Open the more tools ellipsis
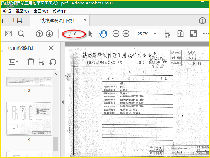Screen dimensions: 210x158 point(206,34)
